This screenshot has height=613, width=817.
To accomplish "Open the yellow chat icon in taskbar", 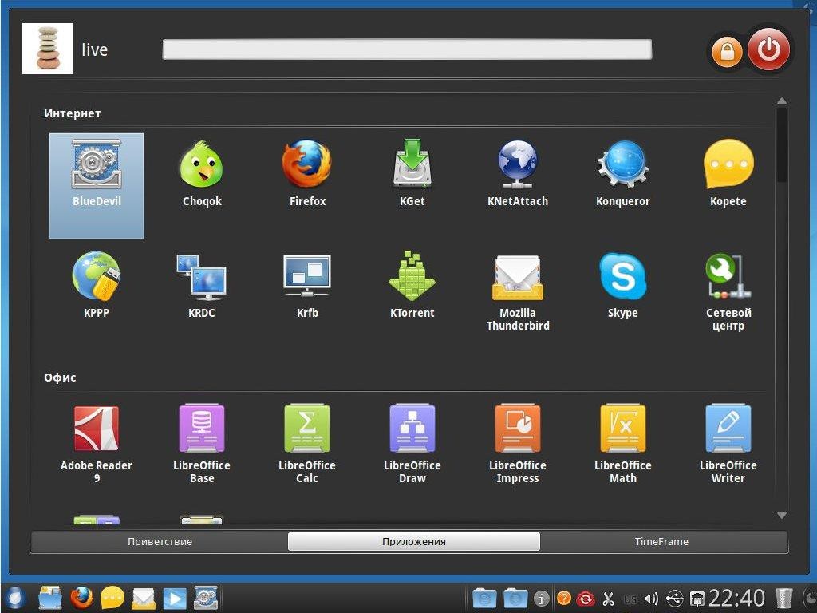I will 112,598.
